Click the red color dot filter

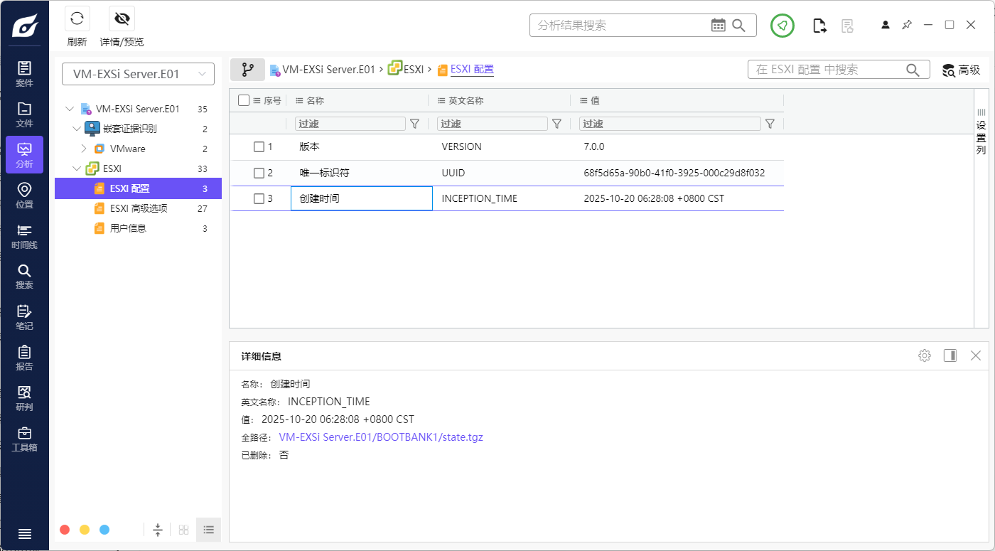[65, 530]
